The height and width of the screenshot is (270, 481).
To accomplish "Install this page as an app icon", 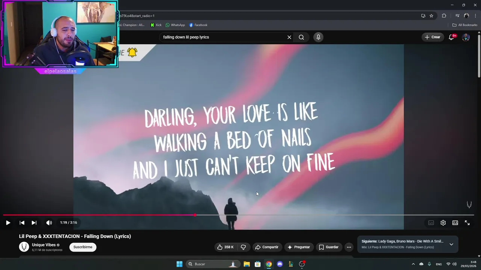I will (x=423, y=16).
